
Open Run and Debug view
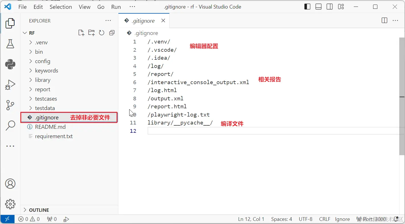tap(10, 85)
